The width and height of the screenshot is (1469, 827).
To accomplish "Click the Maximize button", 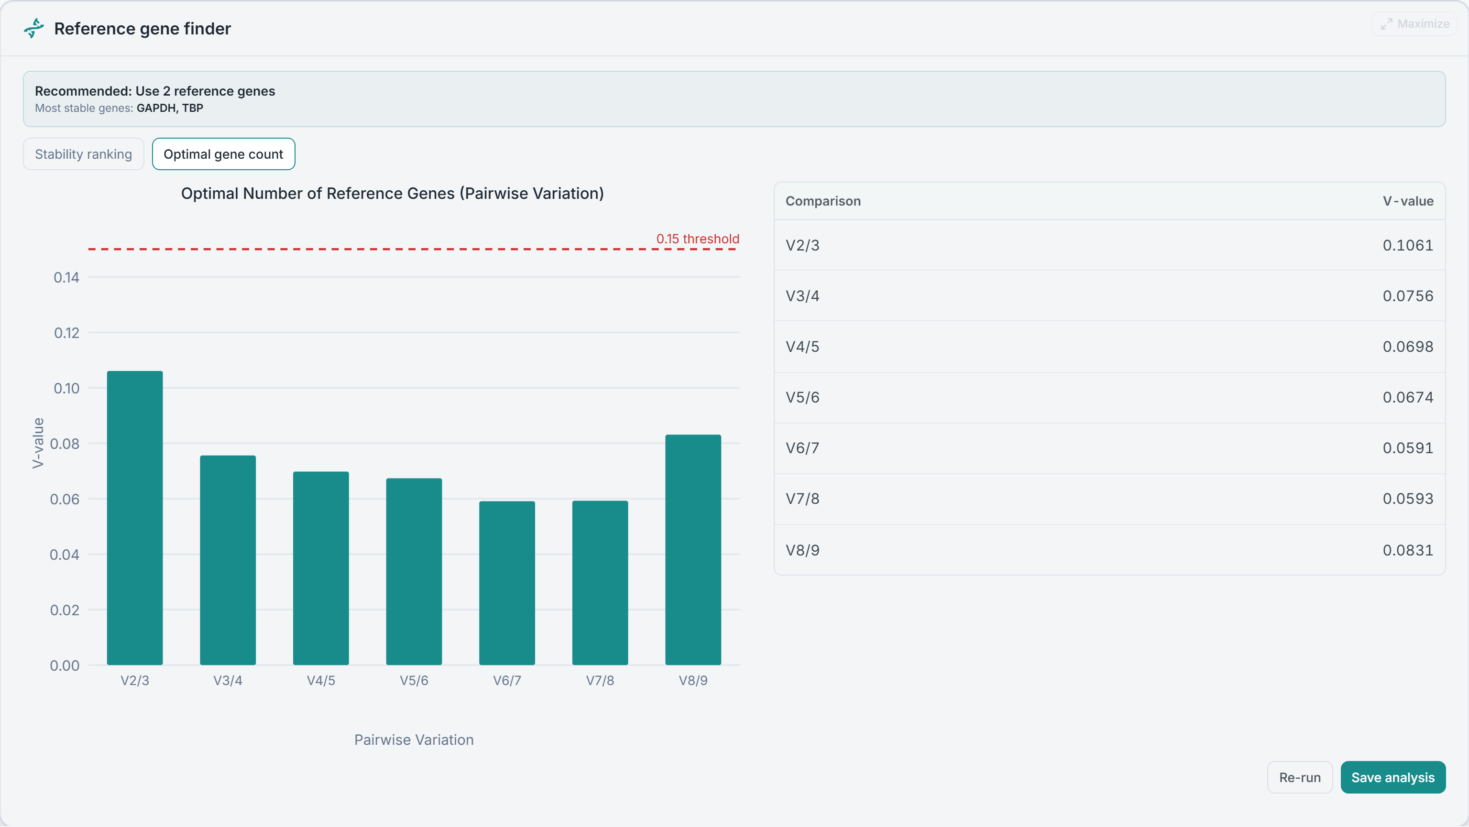I will 1414,24.
